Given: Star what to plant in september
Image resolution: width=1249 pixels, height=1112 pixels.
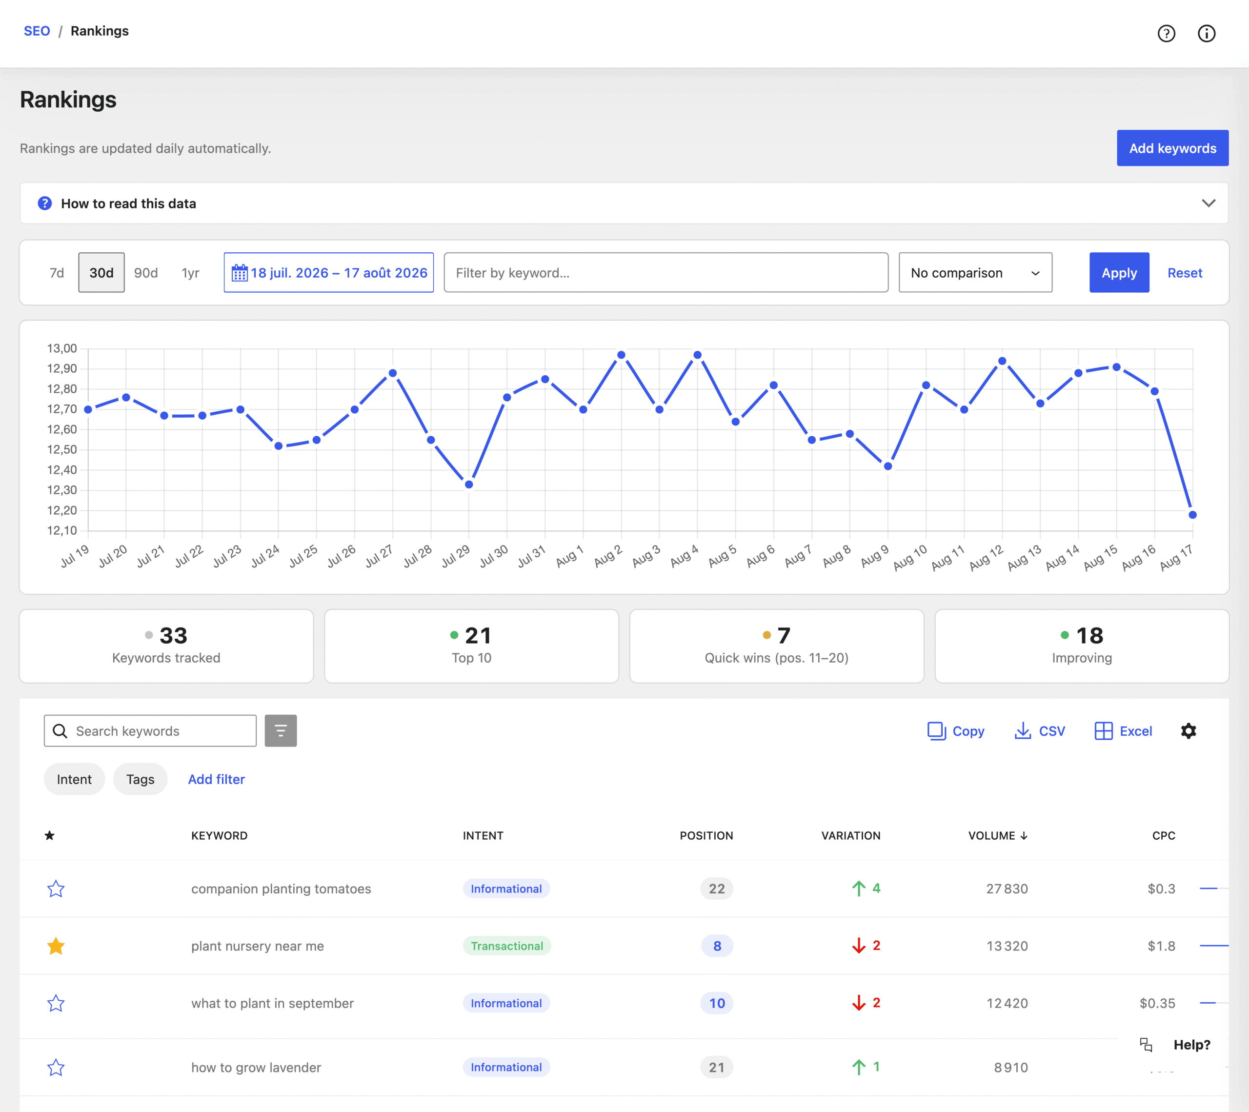Looking at the screenshot, I should coord(56,1003).
